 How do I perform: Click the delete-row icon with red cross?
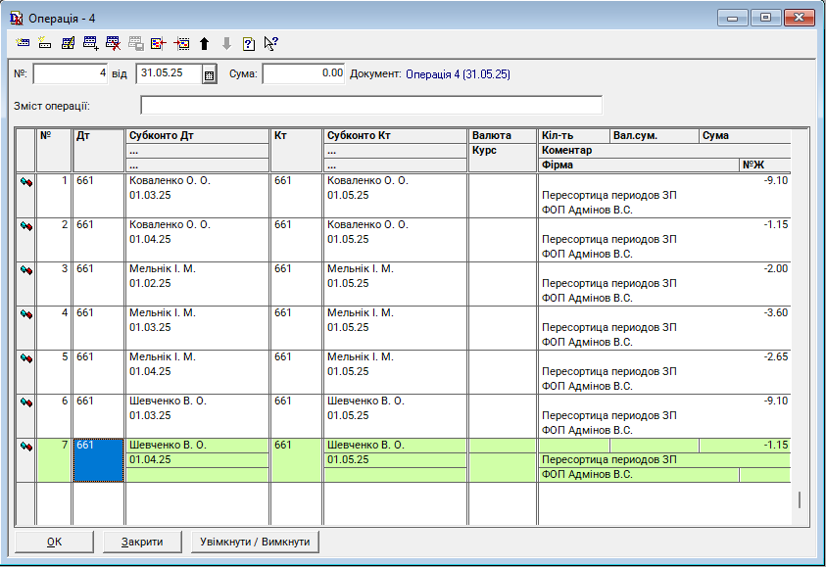click(x=114, y=43)
